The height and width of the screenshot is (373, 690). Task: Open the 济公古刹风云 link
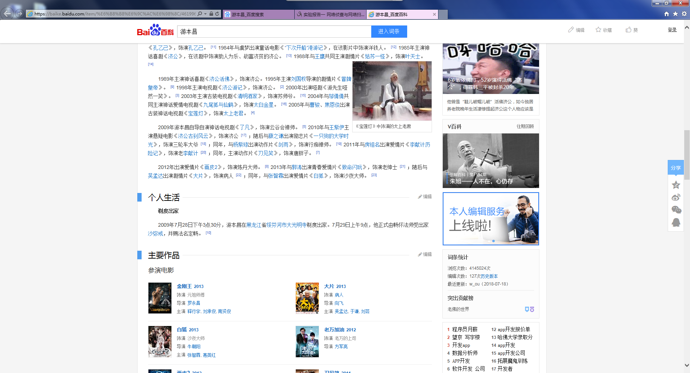[x=193, y=136]
